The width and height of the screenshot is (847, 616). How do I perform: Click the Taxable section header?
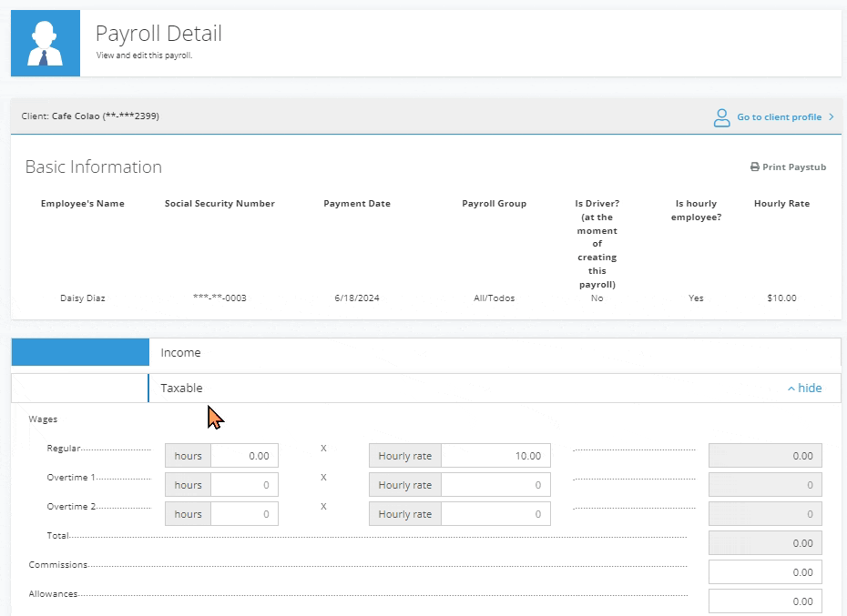pyautogui.click(x=426, y=389)
